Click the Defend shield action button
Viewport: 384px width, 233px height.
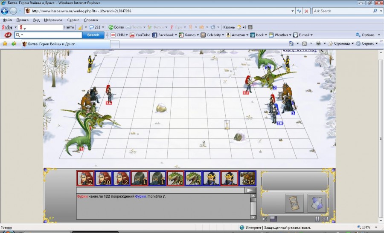317,203
